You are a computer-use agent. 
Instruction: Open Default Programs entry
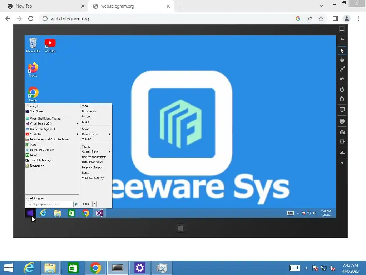point(93,162)
